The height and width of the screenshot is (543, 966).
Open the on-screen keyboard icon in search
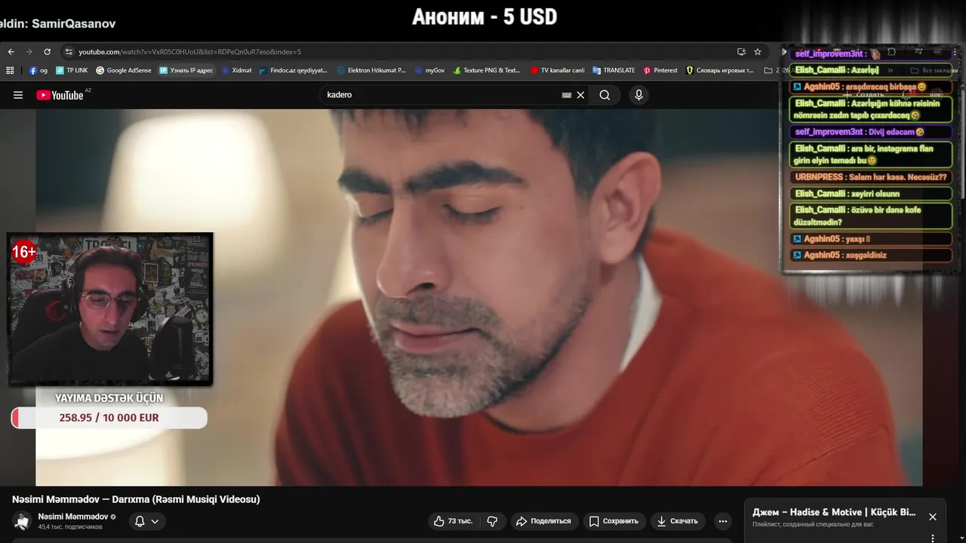[567, 95]
